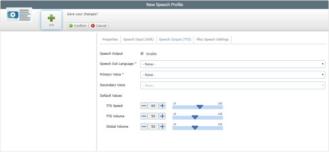Open the Primary Voice dropdown
The height and width of the screenshot is (152, 329).
pos(322,75)
